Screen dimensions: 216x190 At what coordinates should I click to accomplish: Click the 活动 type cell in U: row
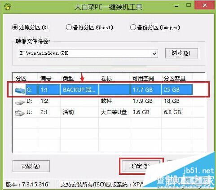point(68,112)
